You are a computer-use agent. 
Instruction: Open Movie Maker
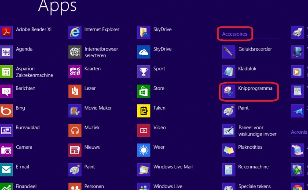click(90, 111)
